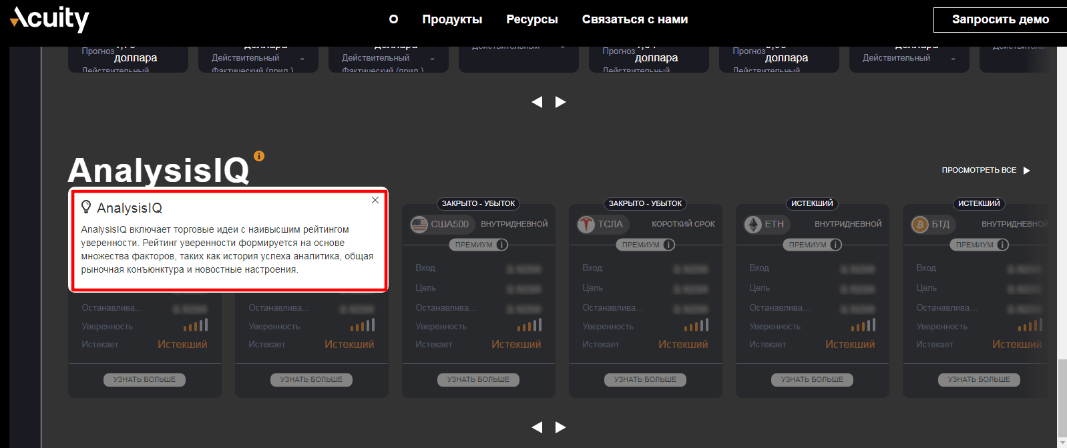Click the lightbulb icon in the tooltip
The image size is (1067, 448).
pyautogui.click(x=86, y=207)
